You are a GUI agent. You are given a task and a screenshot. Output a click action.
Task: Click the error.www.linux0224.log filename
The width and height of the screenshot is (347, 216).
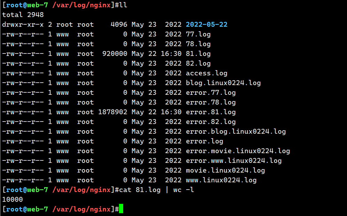[x=234, y=161]
